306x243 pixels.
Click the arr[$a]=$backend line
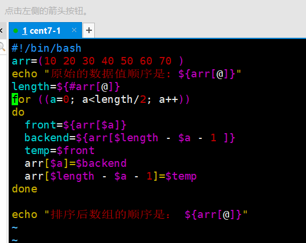coord(76,163)
